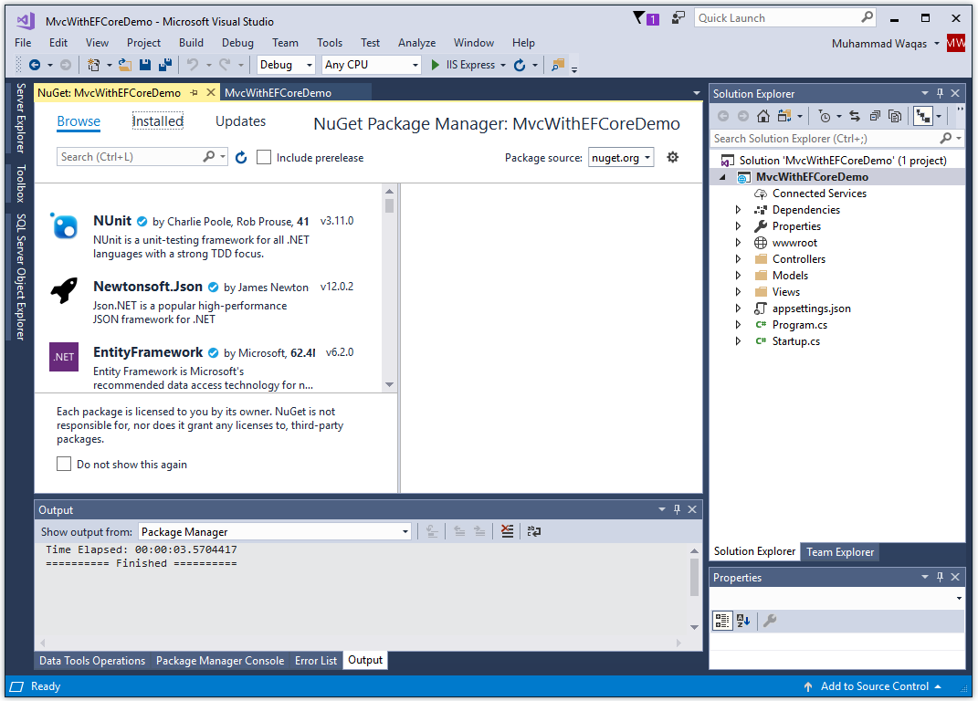Refresh the NuGet package list
Image resolution: width=978 pixels, height=701 pixels.
241,158
